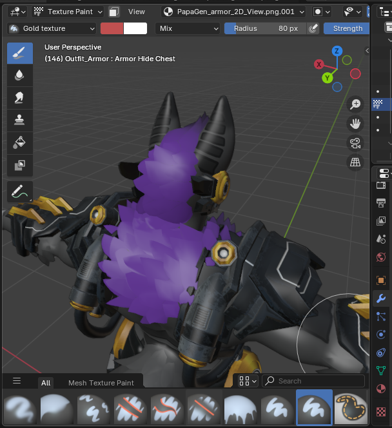This screenshot has height=428, width=392.
Task: Switch perspective/orthographic with grid icon
Action: 355,162
